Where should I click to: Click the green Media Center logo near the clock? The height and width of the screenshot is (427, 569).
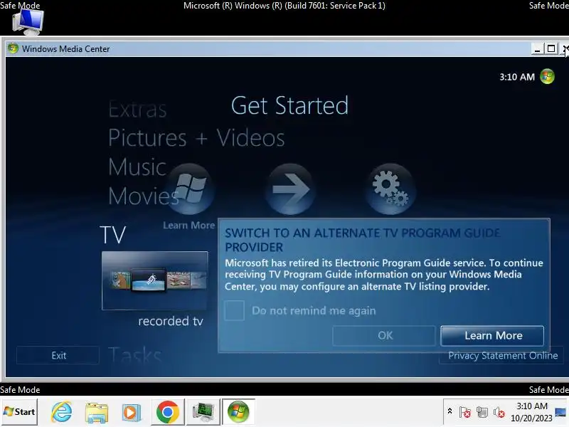(x=547, y=77)
